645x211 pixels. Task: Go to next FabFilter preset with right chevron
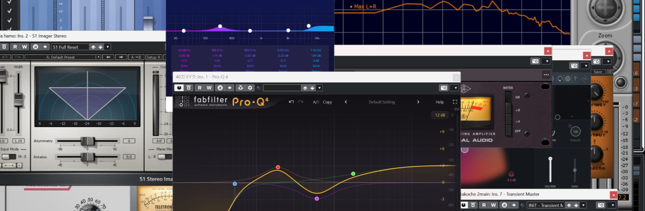[418, 102]
